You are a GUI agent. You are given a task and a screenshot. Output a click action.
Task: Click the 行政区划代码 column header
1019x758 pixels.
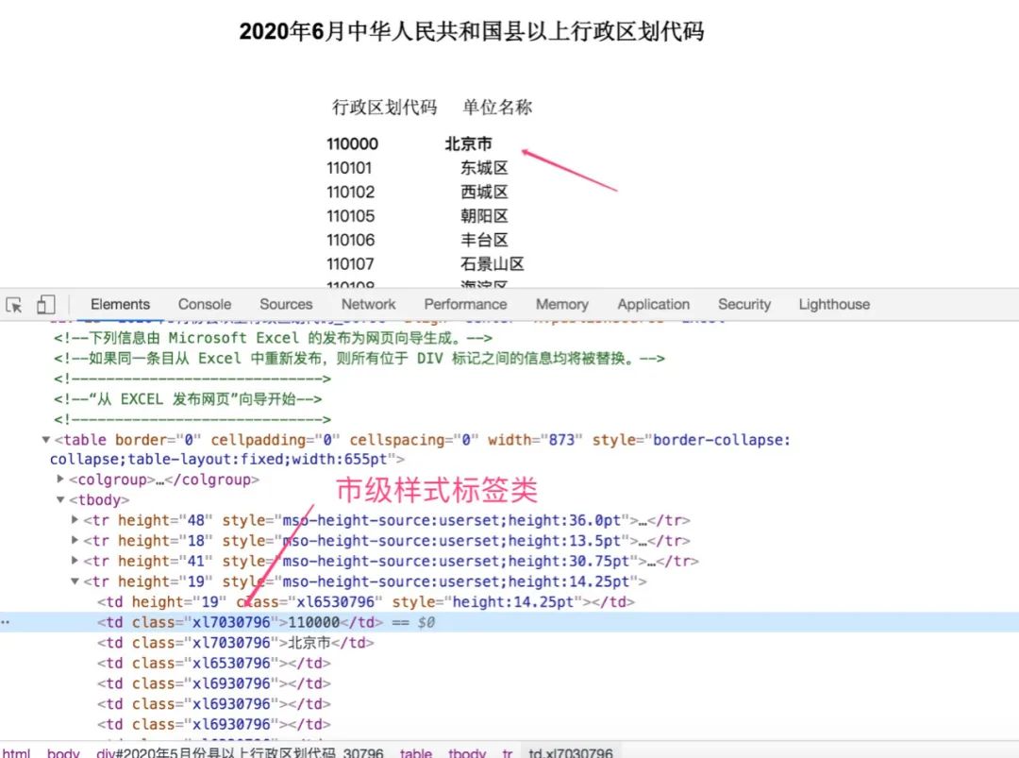coord(385,108)
